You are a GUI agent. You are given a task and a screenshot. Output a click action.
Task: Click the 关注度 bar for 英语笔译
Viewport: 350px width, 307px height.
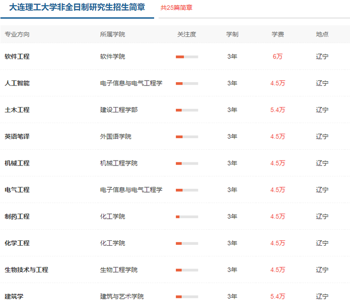tap(187, 137)
